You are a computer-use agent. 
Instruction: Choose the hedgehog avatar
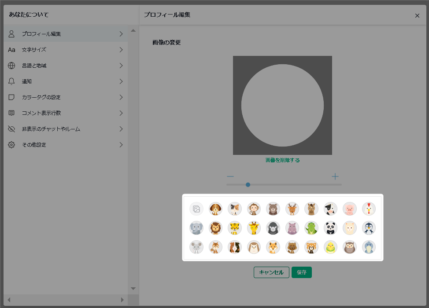(254, 247)
